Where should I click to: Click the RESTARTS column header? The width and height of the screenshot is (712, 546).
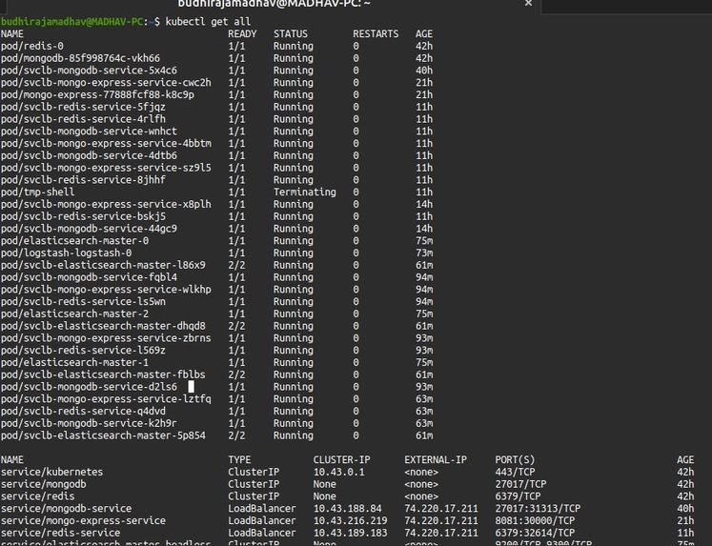click(x=376, y=34)
